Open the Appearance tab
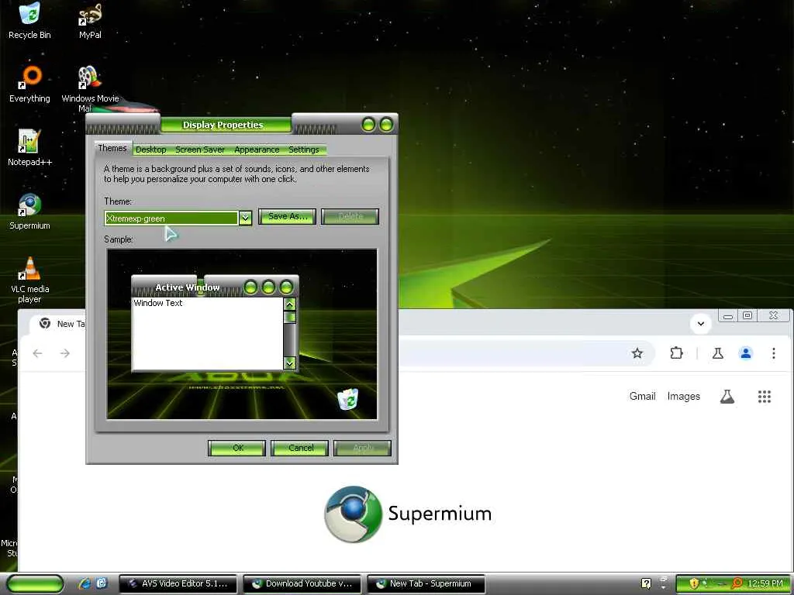The image size is (794, 595). [x=257, y=150]
